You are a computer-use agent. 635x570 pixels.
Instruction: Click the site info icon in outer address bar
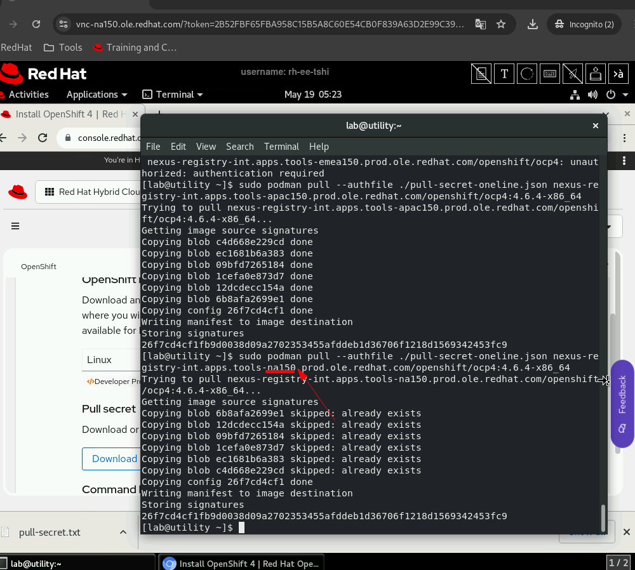point(63,24)
